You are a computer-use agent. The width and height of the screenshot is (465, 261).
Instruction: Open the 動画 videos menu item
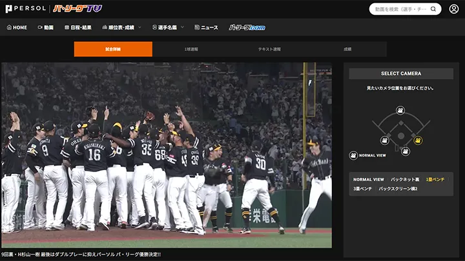click(46, 28)
